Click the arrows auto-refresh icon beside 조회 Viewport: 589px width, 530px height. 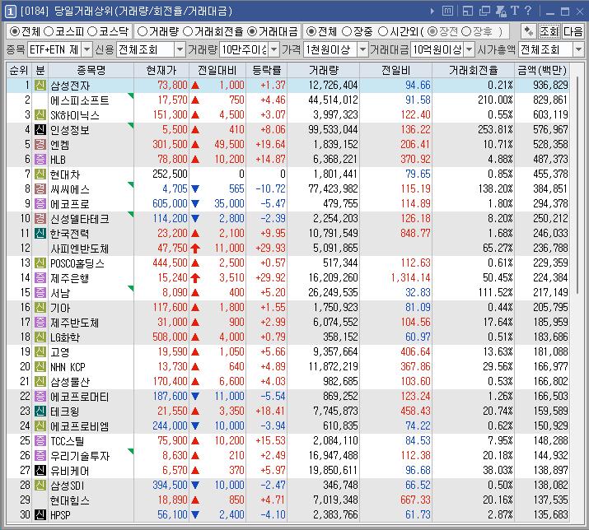pos(529,31)
